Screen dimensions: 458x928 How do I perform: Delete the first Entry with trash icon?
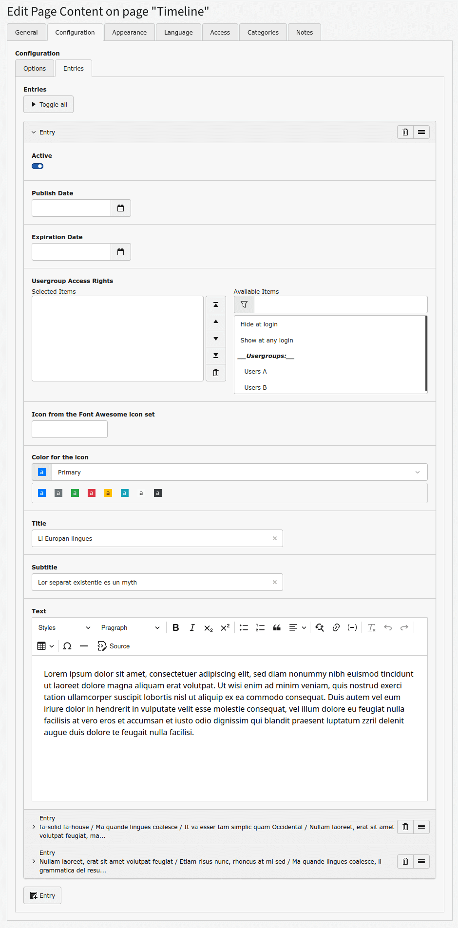(x=405, y=132)
